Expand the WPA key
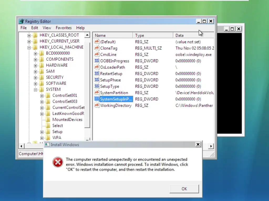Image resolution: width=269 pixels, height=201 pixels. pos(42,138)
